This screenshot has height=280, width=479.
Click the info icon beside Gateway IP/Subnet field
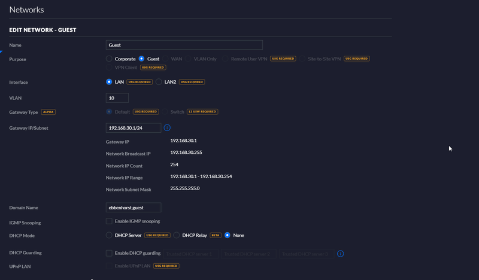(167, 127)
